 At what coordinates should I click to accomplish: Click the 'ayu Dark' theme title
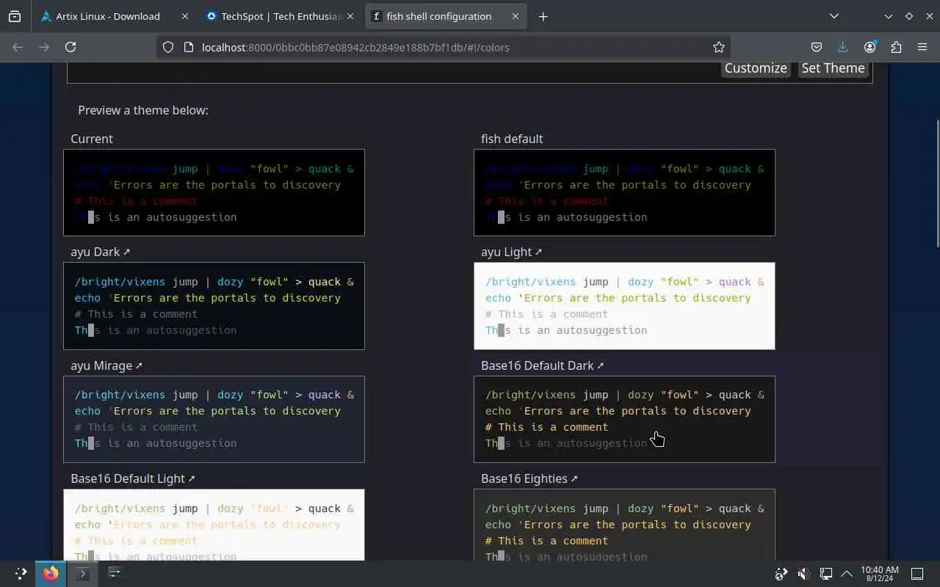[x=95, y=252]
